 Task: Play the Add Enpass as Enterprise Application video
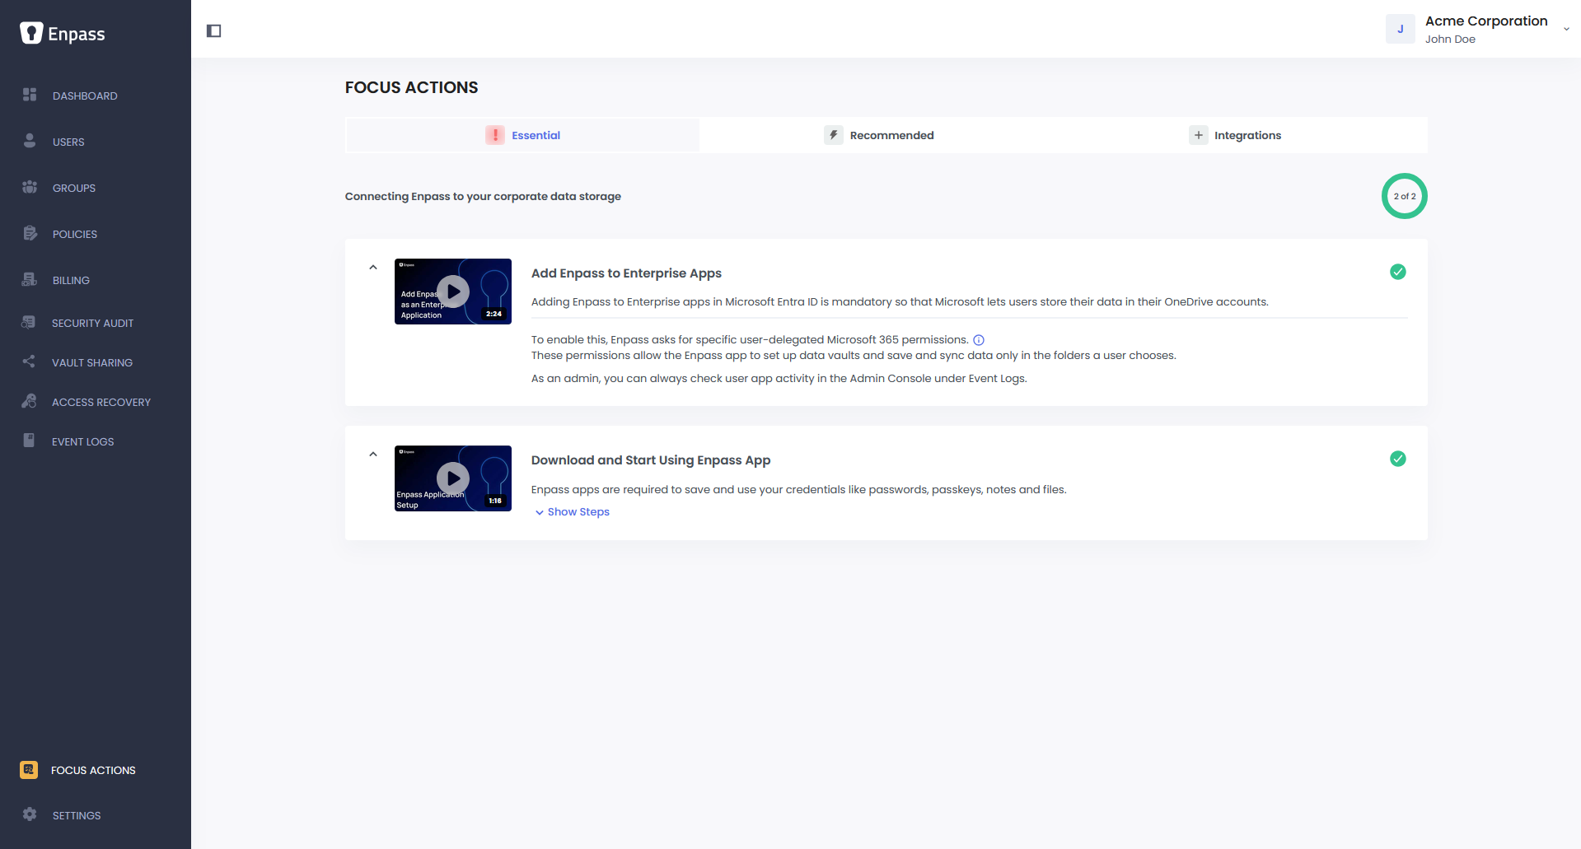tap(453, 292)
